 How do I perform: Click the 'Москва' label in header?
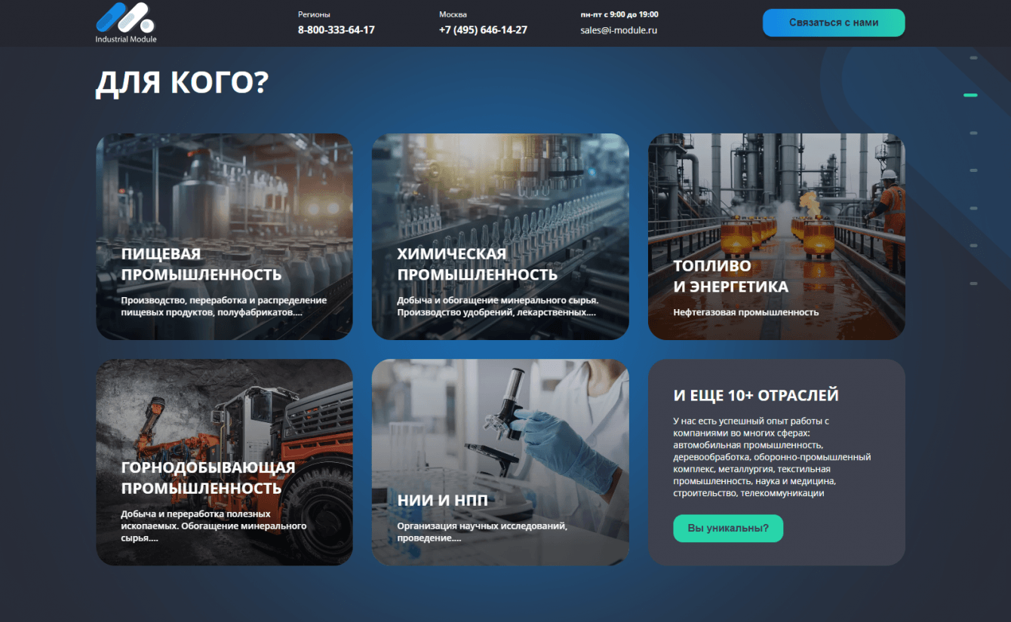pyautogui.click(x=453, y=14)
